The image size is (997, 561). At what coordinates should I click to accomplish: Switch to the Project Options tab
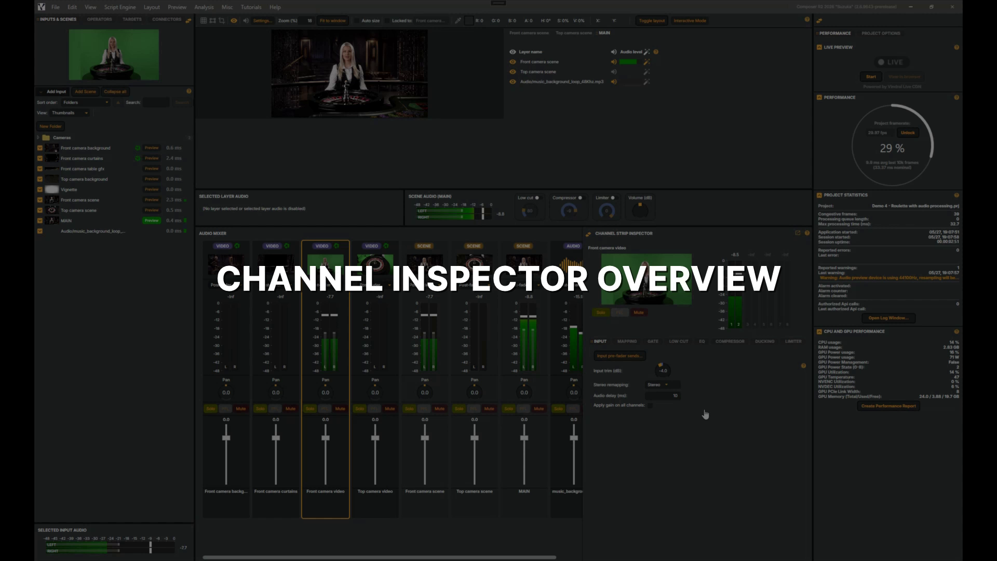tap(881, 33)
